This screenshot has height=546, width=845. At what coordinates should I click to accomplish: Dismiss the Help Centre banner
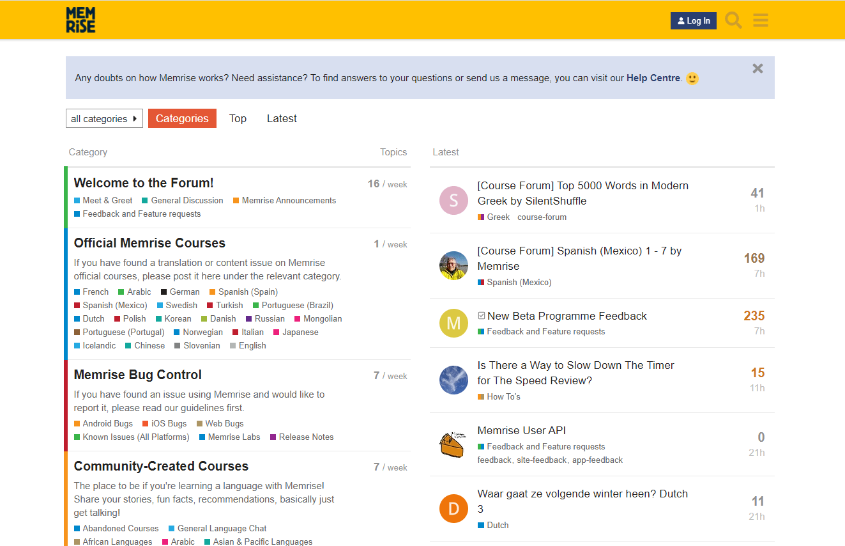[757, 68]
